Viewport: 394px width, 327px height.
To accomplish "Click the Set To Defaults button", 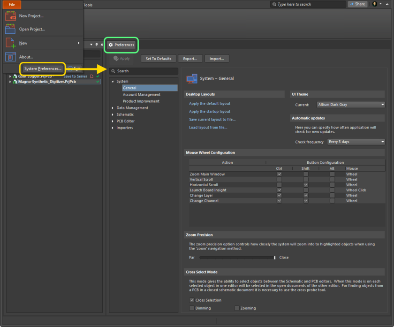I will (x=158, y=59).
